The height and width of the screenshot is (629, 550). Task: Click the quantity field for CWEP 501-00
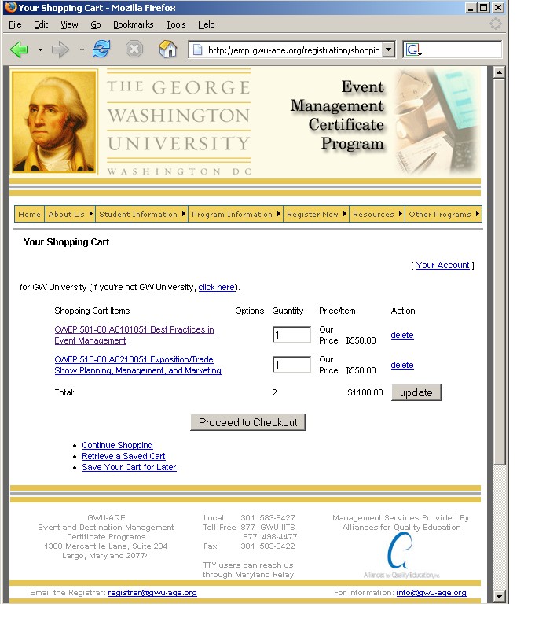click(291, 335)
